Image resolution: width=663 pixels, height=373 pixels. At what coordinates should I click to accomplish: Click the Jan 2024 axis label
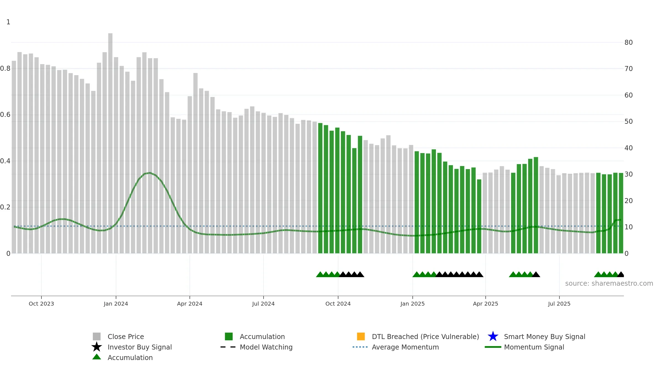point(116,304)
